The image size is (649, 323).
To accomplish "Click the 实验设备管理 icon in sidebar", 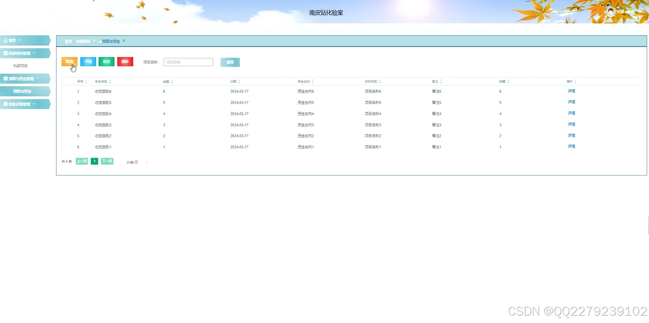I will (x=6, y=104).
